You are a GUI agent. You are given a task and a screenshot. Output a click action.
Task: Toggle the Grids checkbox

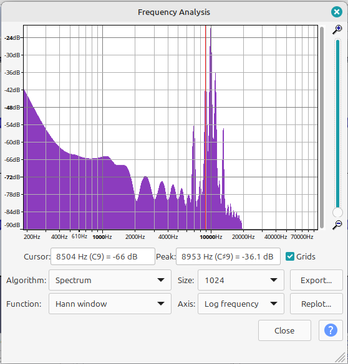(290, 256)
